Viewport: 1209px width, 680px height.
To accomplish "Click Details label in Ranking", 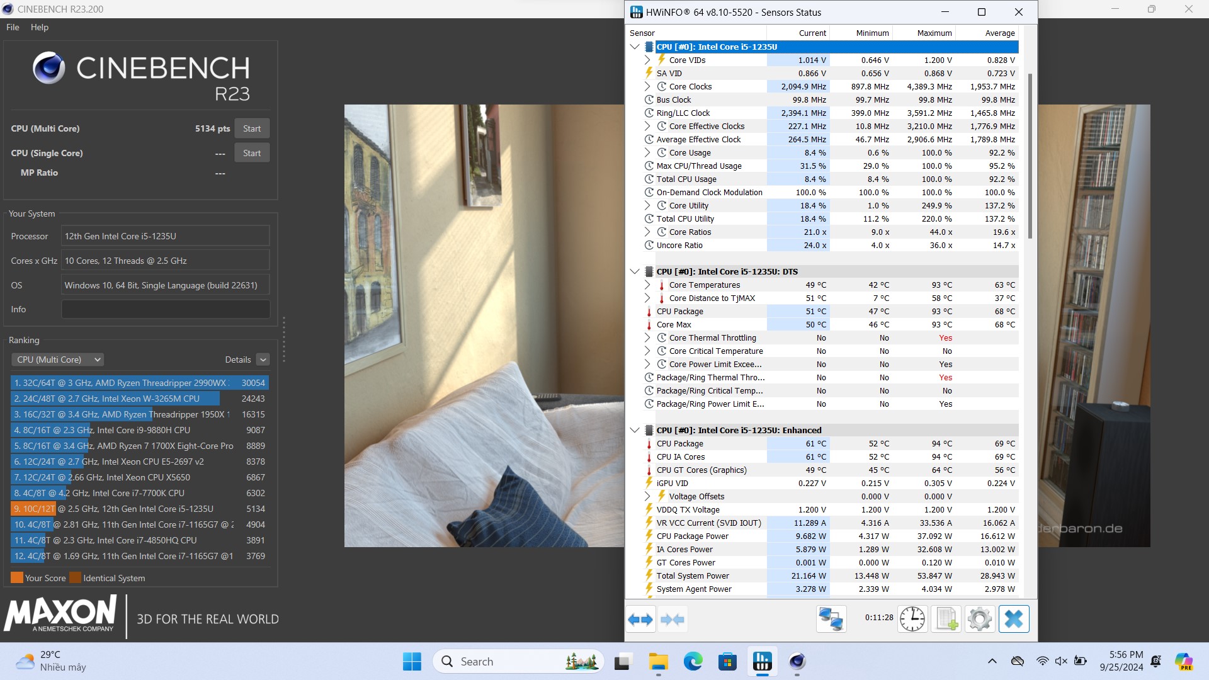I will click(237, 360).
